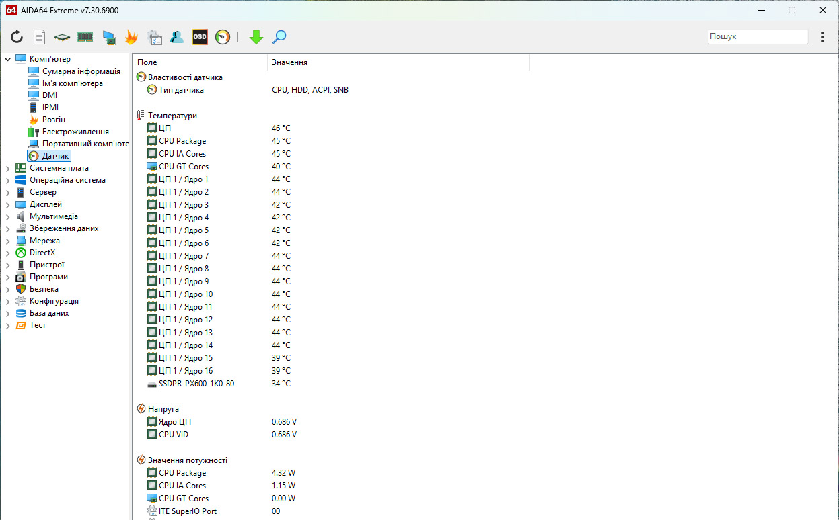Click the gear checklist toolbar icon
Image resolution: width=839 pixels, height=520 pixels.
154,37
